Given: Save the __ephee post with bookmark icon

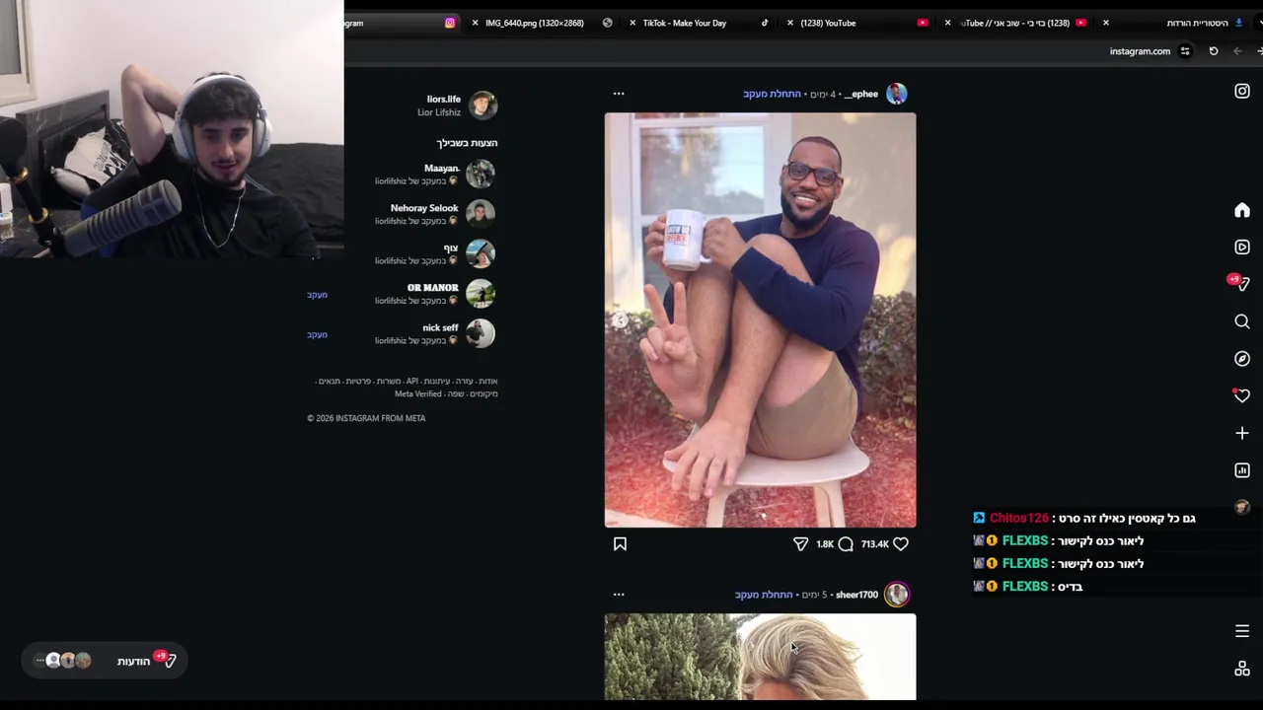Looking at the screenshot, I should pos(620,543).
